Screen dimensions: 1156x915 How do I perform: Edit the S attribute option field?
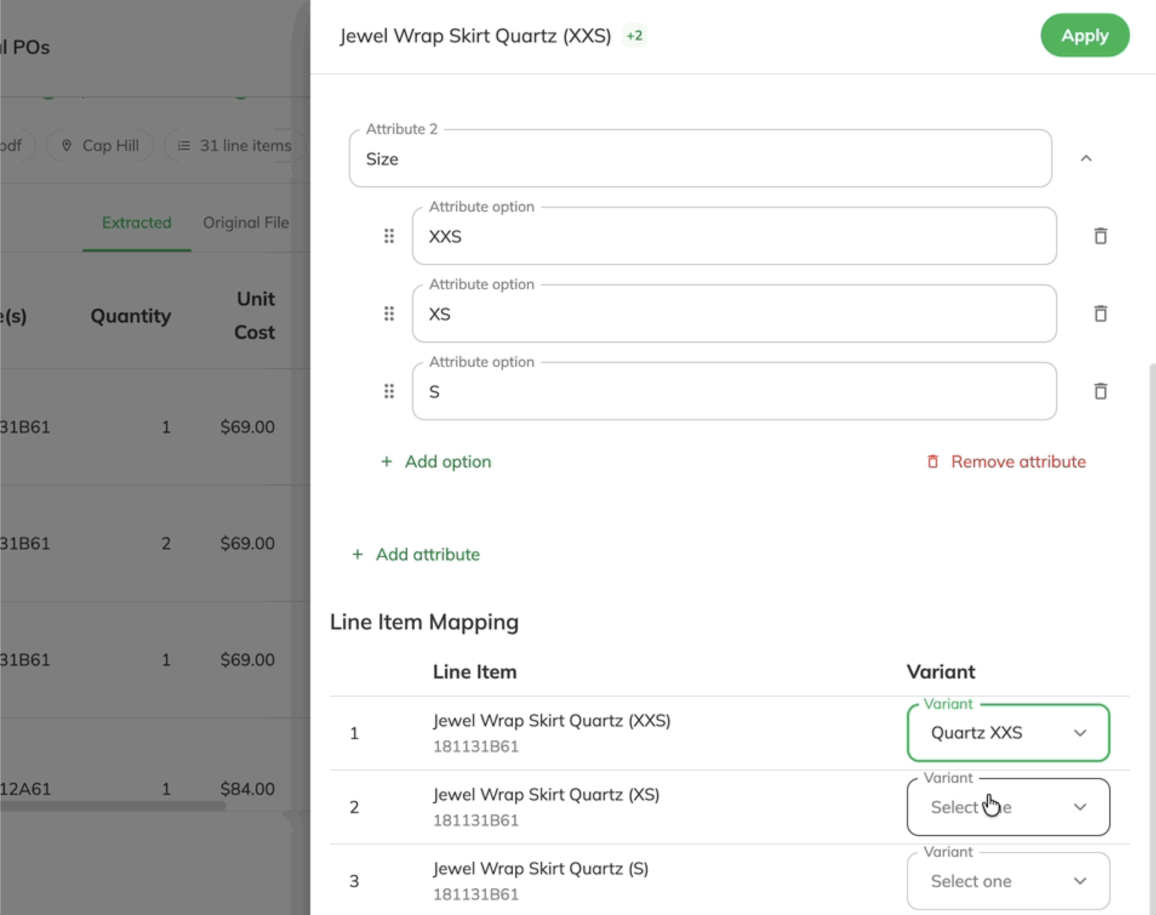pos(734,391)
